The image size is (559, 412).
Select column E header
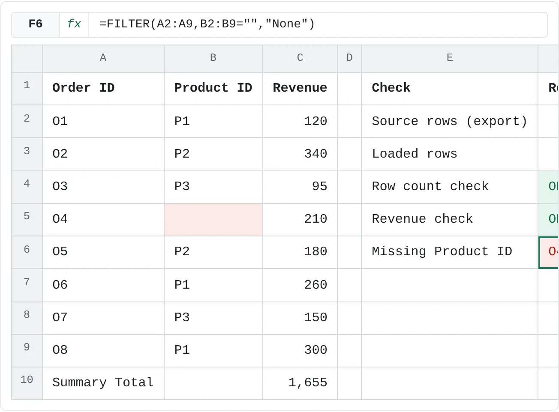pyautogui.click(x=450, y=58)
